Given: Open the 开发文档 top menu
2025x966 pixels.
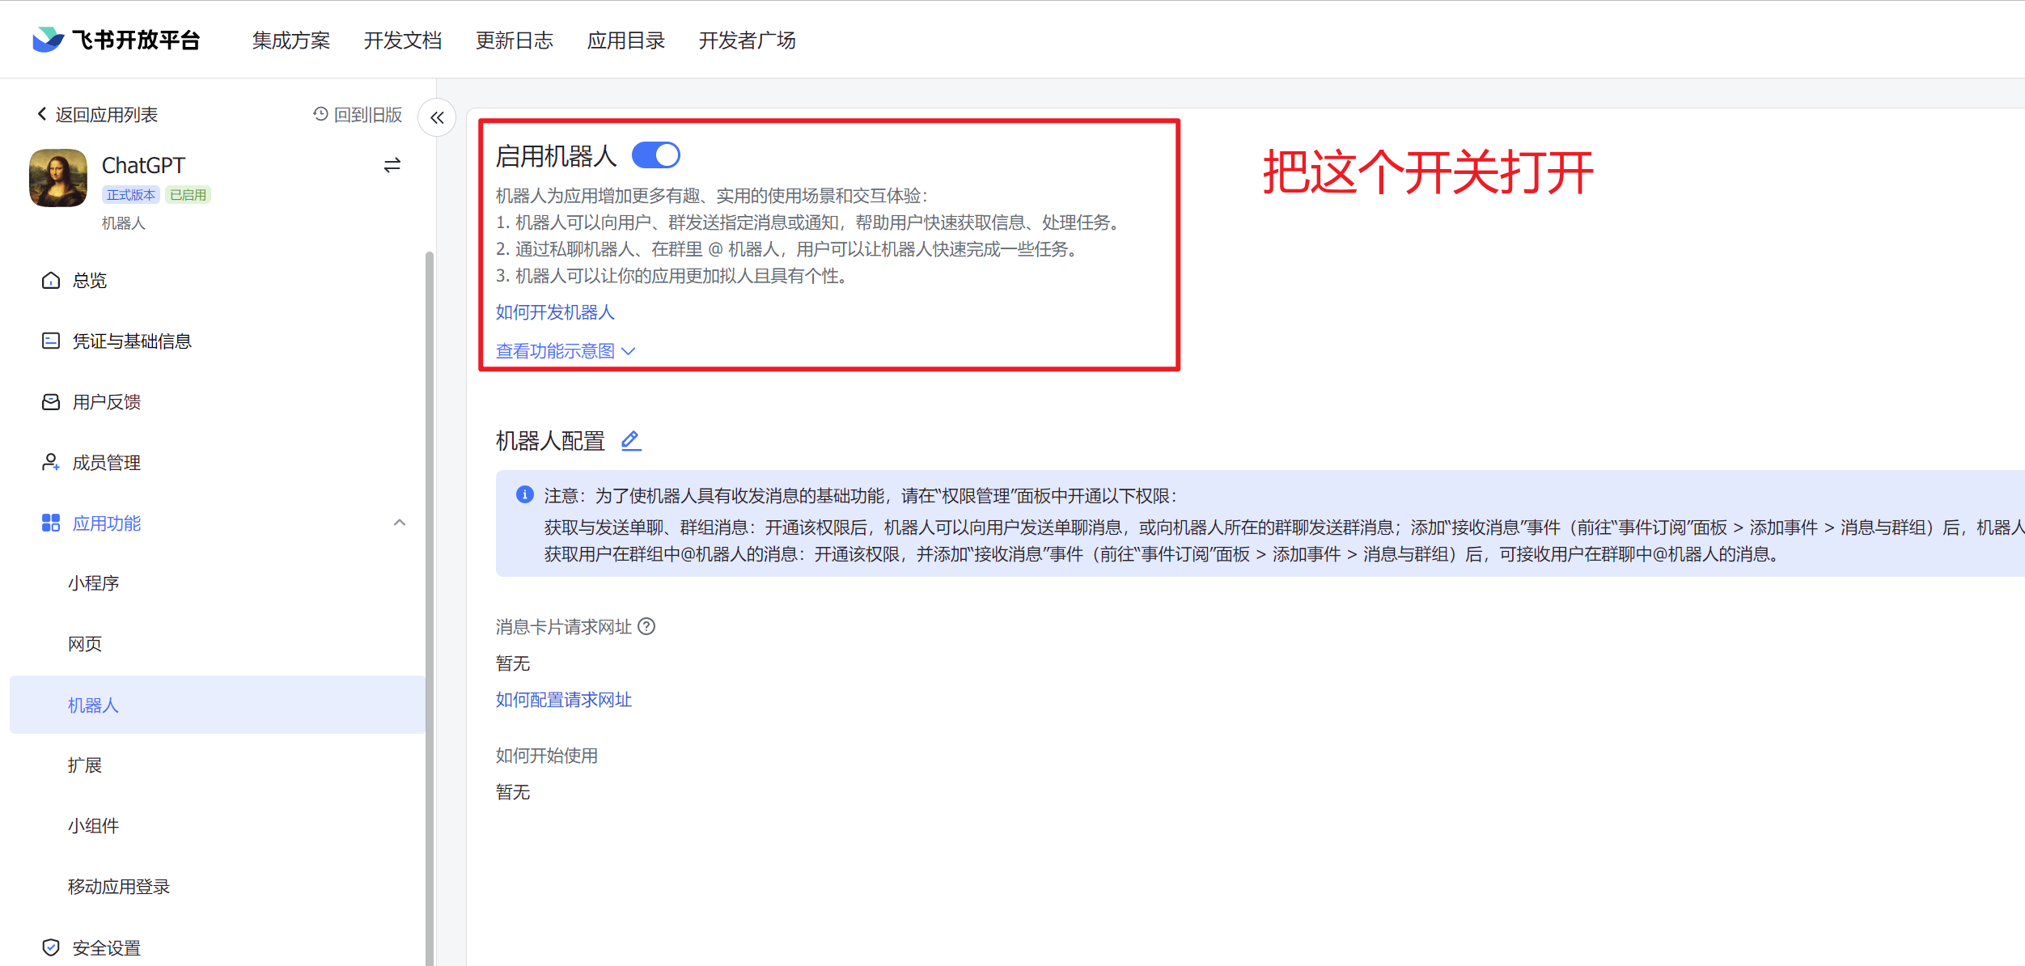Looking at the screenshot, I should [x=402, y=40].
